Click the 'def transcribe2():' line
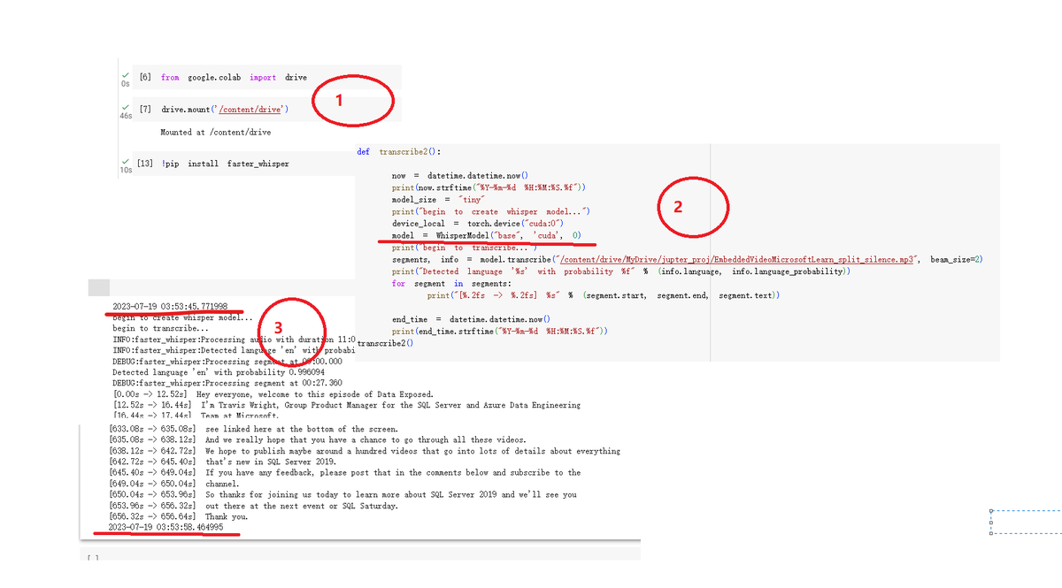The height and width of the screenshot is (588, 1062). tap(398, 152)
